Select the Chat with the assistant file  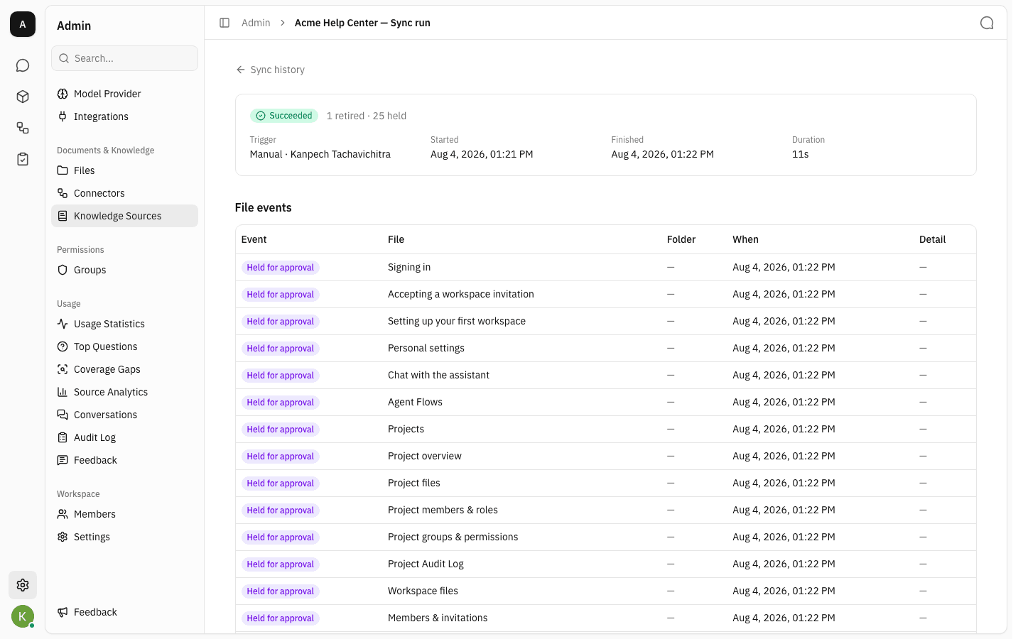(438, 375)
